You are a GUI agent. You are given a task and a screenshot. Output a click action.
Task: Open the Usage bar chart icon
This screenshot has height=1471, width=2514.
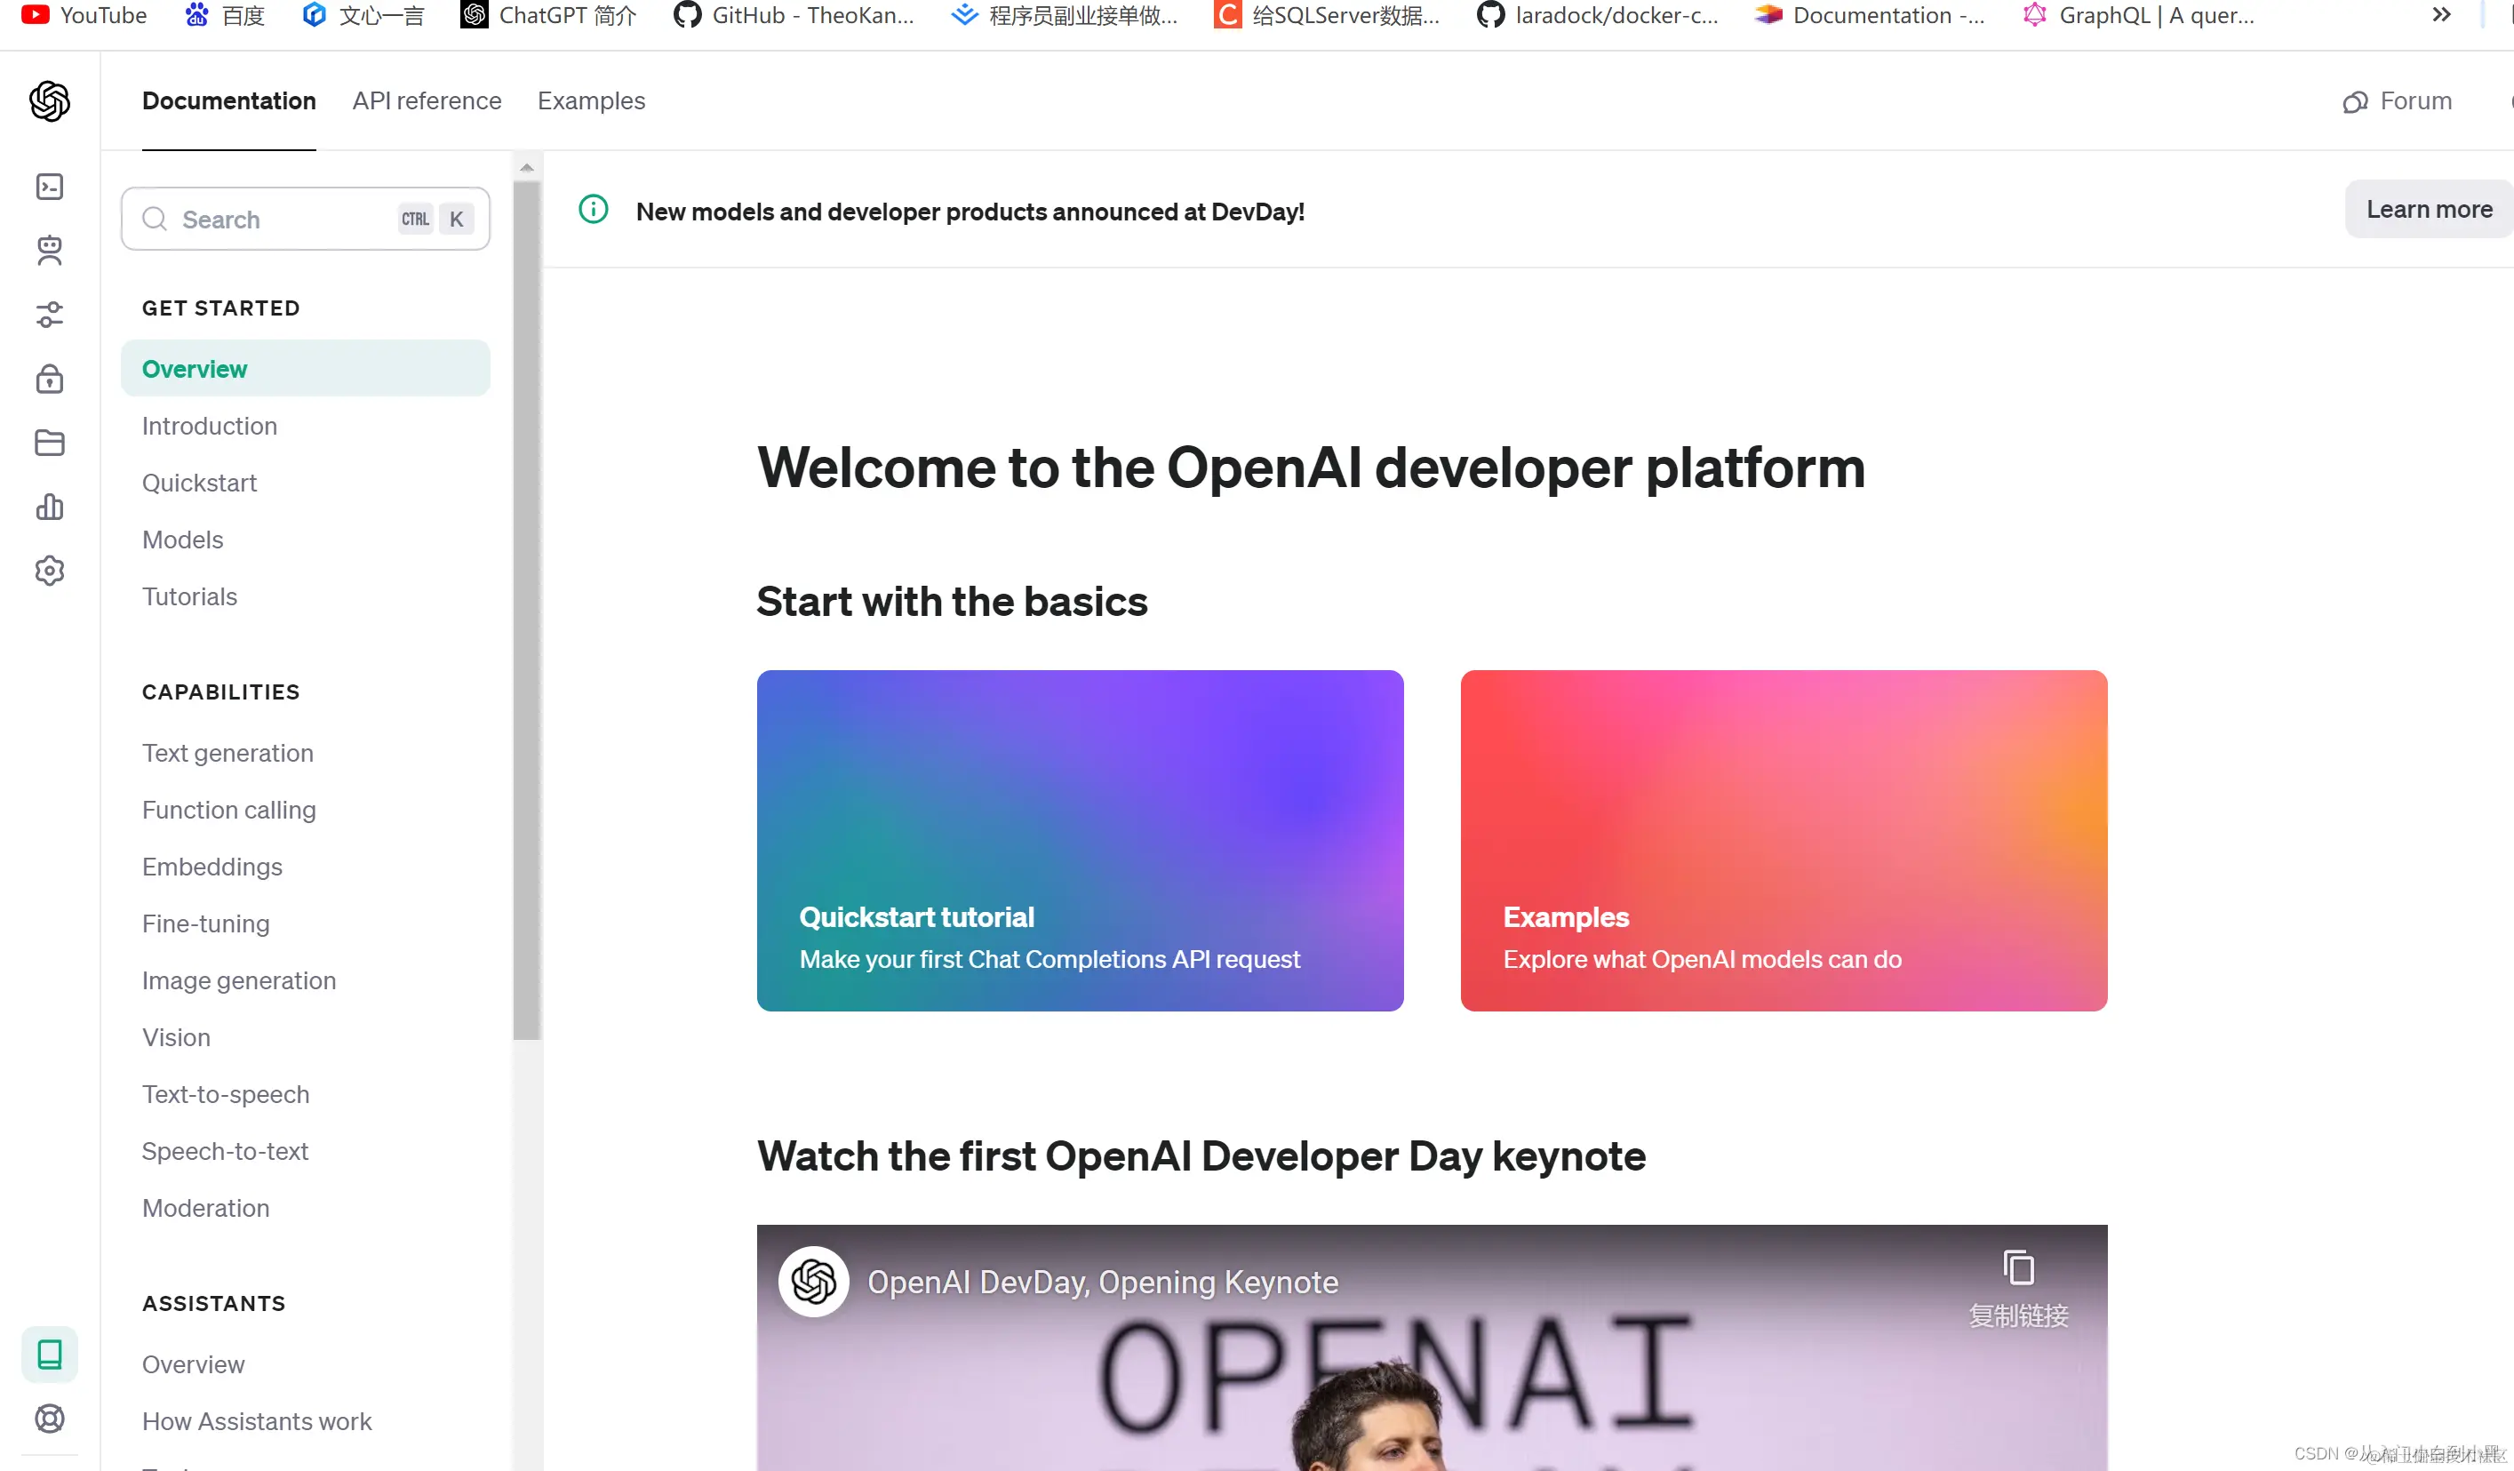point(49,507)
